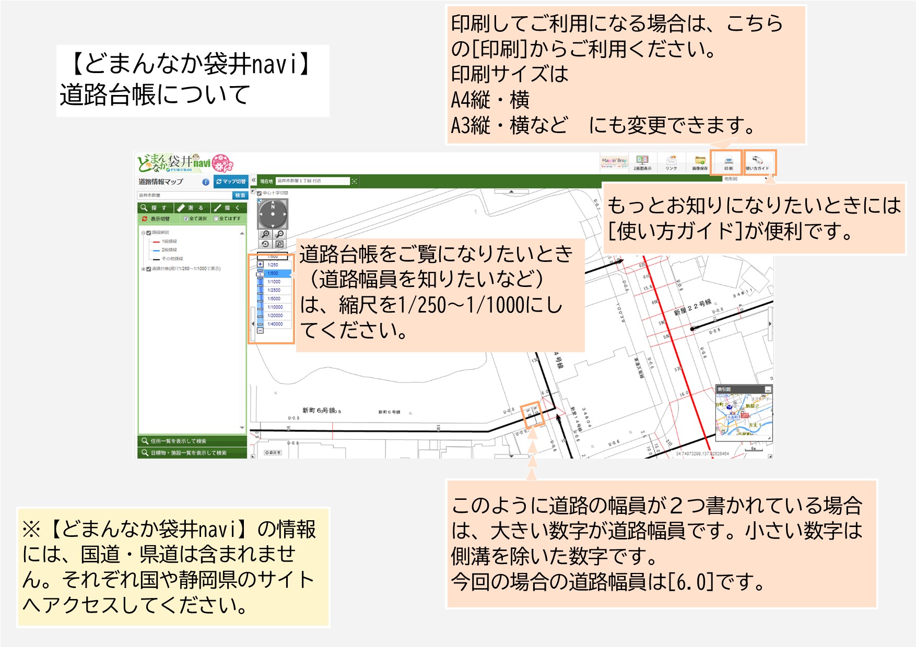Click the magnifier zoom-out map button
The image size is (916, 647).
(x=280, y=234)
